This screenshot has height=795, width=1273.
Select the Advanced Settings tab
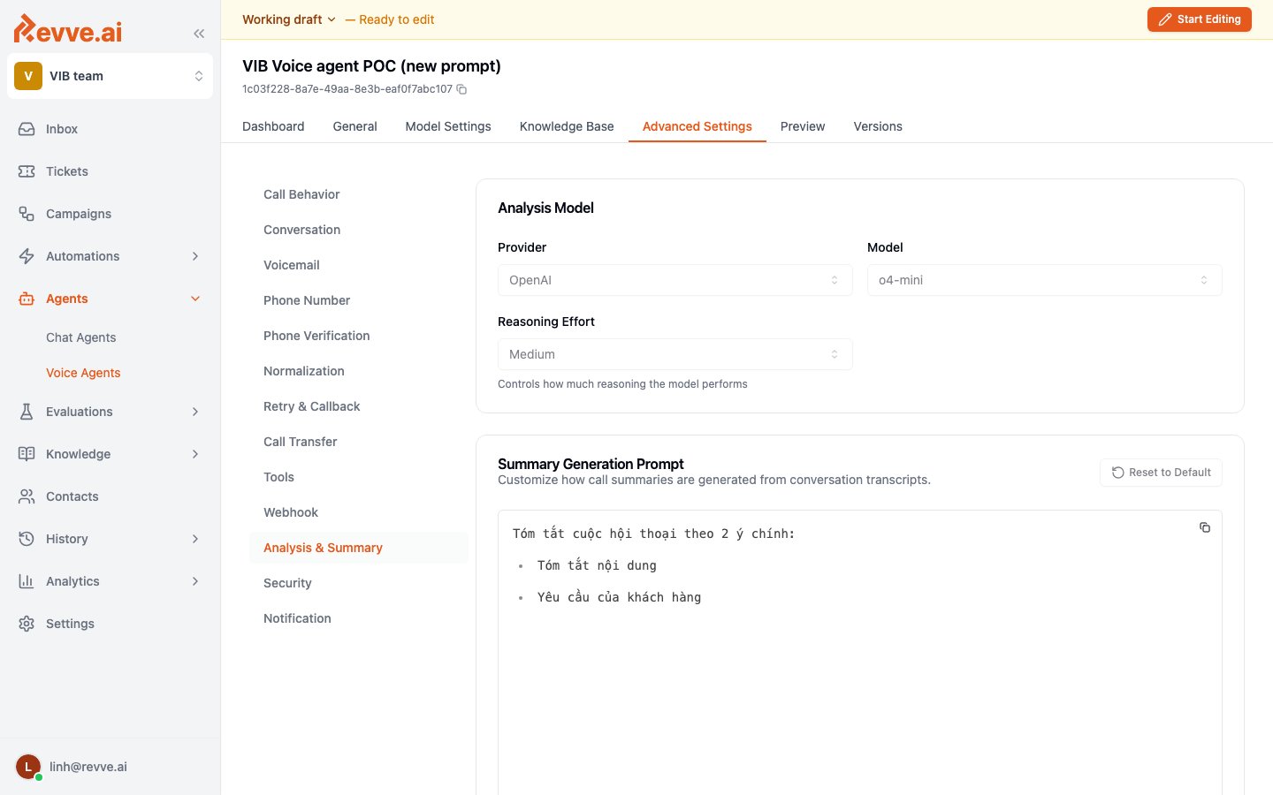(x=697, y=126)
